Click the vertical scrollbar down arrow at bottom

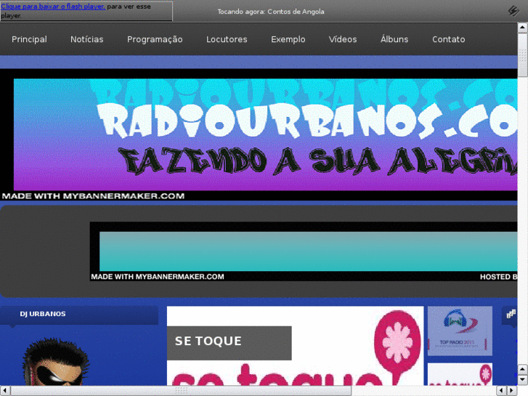pyautogui.click(x=522, y=380)
